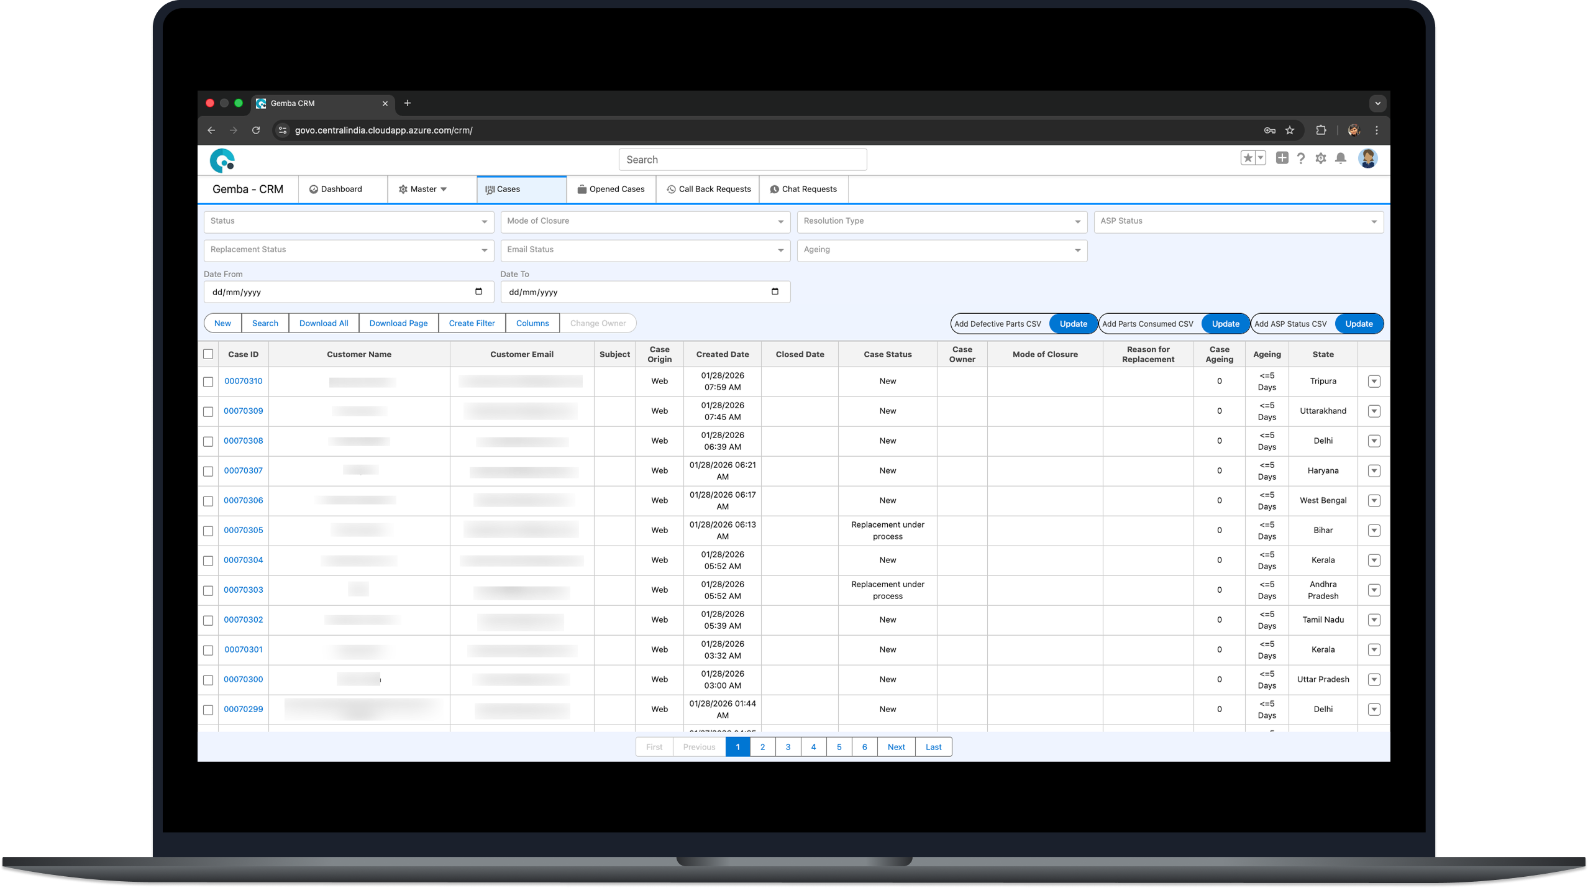Open row action arrow for the Tripura case
1588x888 pixels.
[1374, 382]
